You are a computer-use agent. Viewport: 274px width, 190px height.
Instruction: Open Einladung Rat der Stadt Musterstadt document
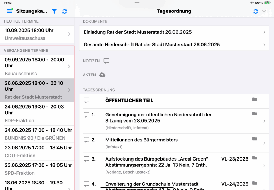click(x=174, y=32)
